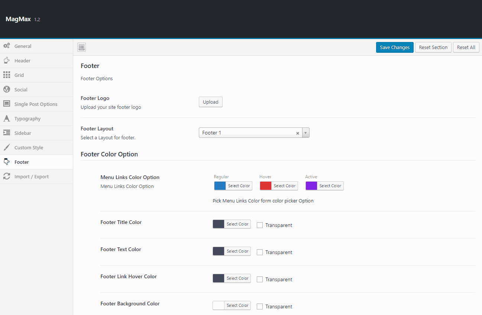
Task: Click the Grid squares icon in sidebar
Action: 7,75
